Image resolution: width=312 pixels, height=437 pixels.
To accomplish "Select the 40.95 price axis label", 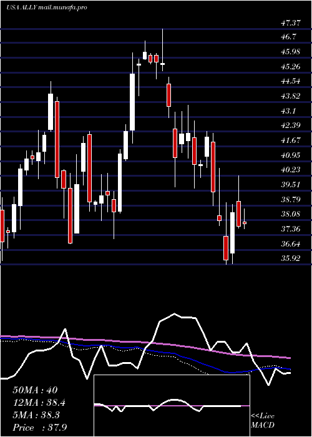I will click(291, 155).
